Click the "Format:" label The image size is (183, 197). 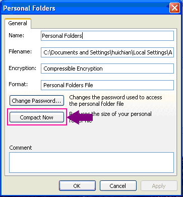[x=18, y=84]
